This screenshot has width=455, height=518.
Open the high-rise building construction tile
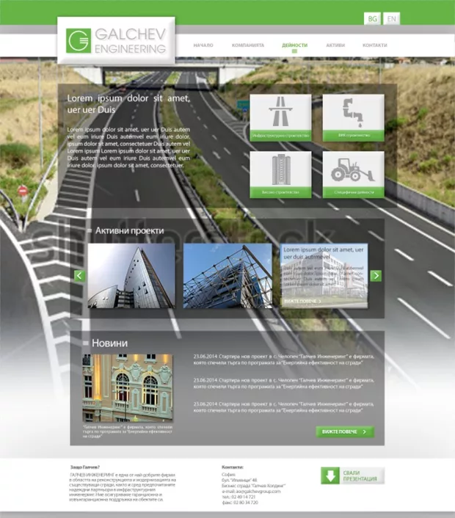click(280, 175)
